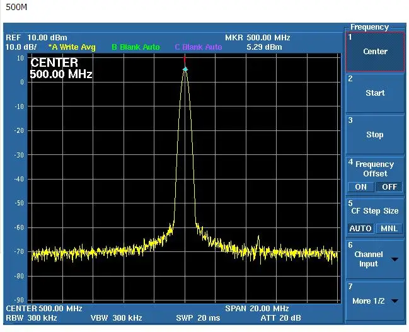Click the Frequency menu title
Viewport: 409px width, 332px height.
(x=369, y=27)
